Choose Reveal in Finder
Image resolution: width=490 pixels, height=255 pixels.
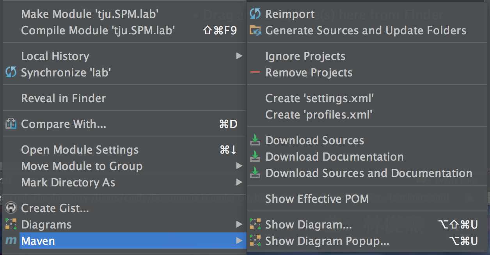coord(125,98)
